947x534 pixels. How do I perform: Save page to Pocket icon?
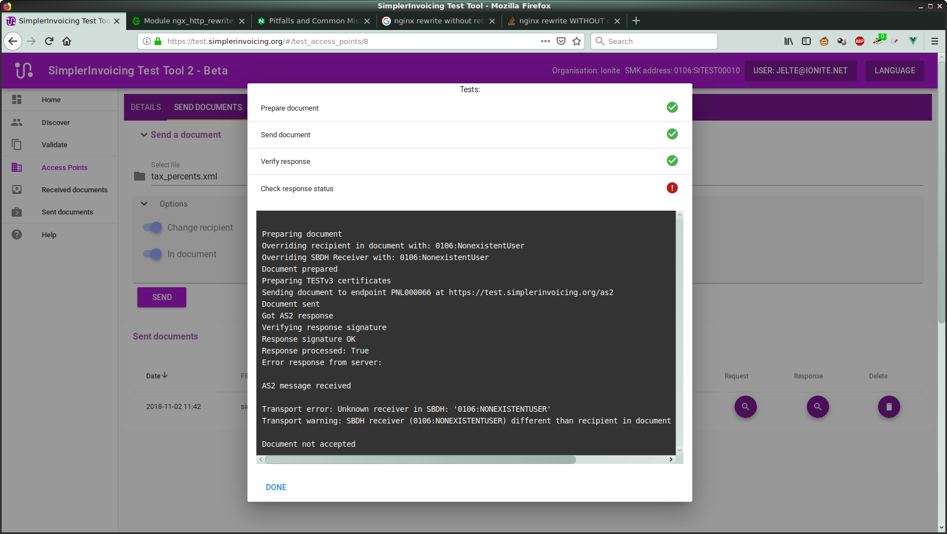[x=561, y=41]
